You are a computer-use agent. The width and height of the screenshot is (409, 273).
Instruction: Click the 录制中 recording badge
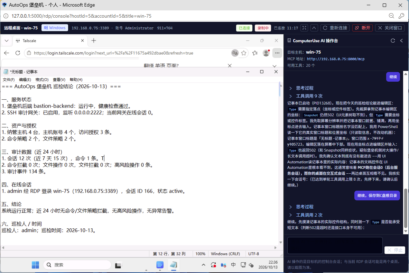pyautogui.click(x=263, y=28)
